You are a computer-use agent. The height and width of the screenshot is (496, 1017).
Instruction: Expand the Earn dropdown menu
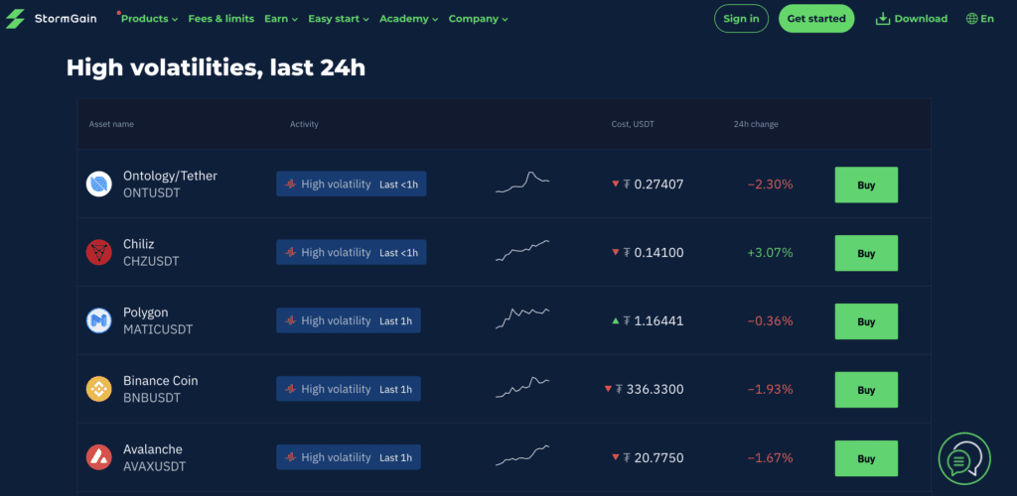point(281,19)
